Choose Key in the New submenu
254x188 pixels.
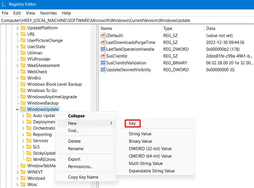(x=133, y=123)
